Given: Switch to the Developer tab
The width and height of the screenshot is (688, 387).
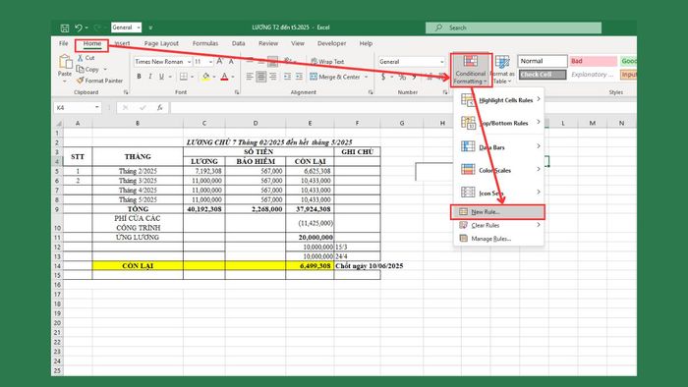Looking at the screenshot, I should click(x=332, y=43).
